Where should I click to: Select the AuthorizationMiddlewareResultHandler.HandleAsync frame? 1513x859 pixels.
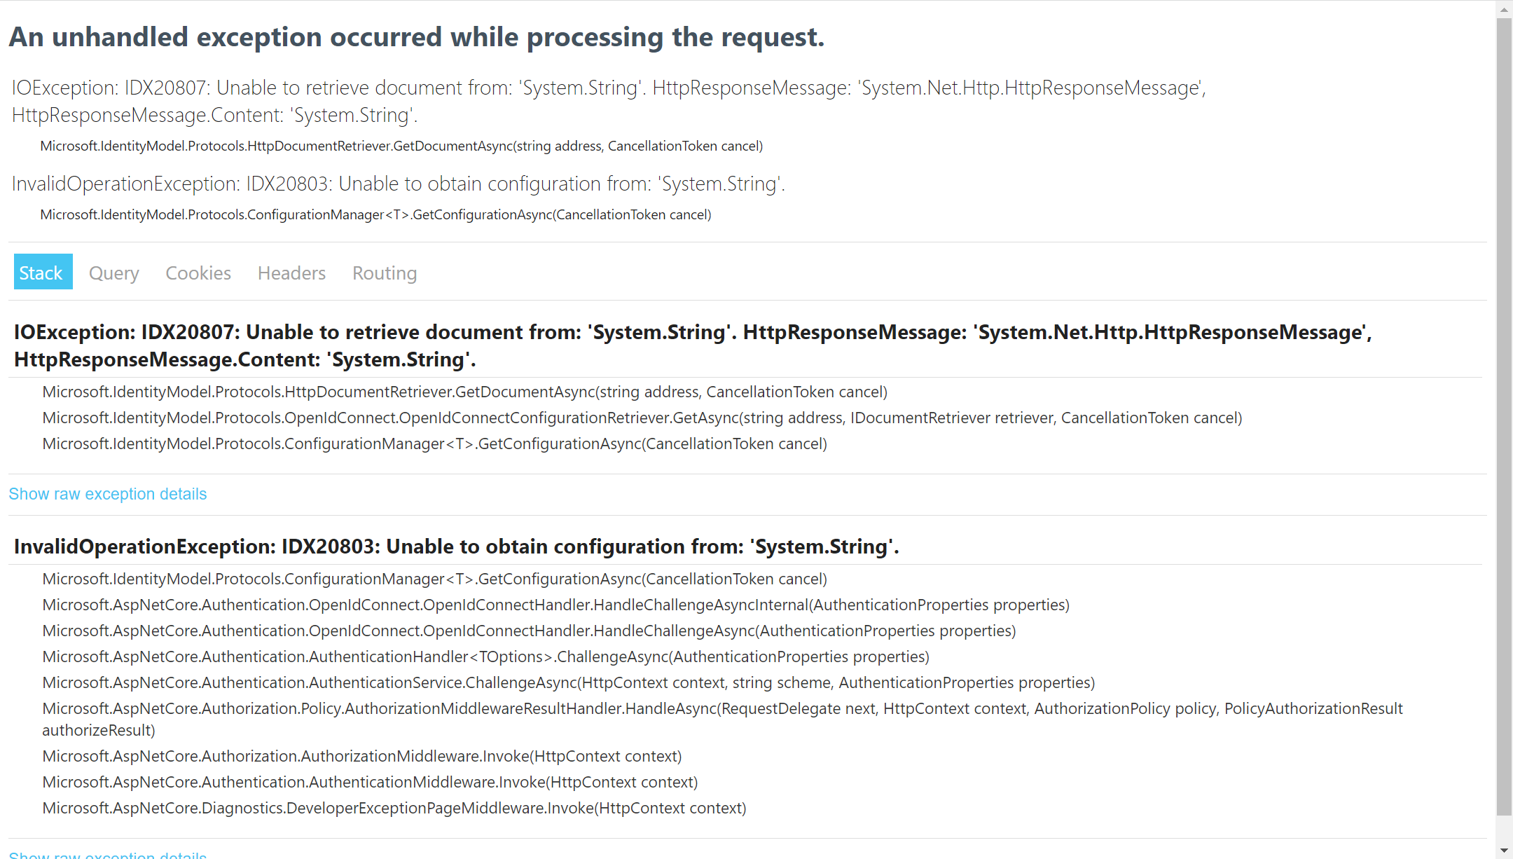pyautogui.click(x=722, y=709)
